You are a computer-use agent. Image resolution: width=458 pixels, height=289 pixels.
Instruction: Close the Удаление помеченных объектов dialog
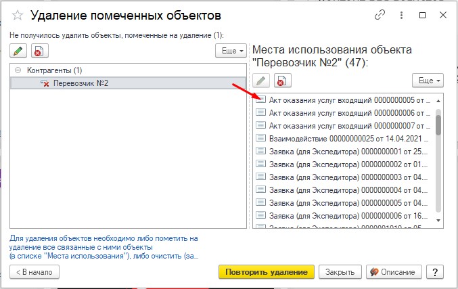443,15
